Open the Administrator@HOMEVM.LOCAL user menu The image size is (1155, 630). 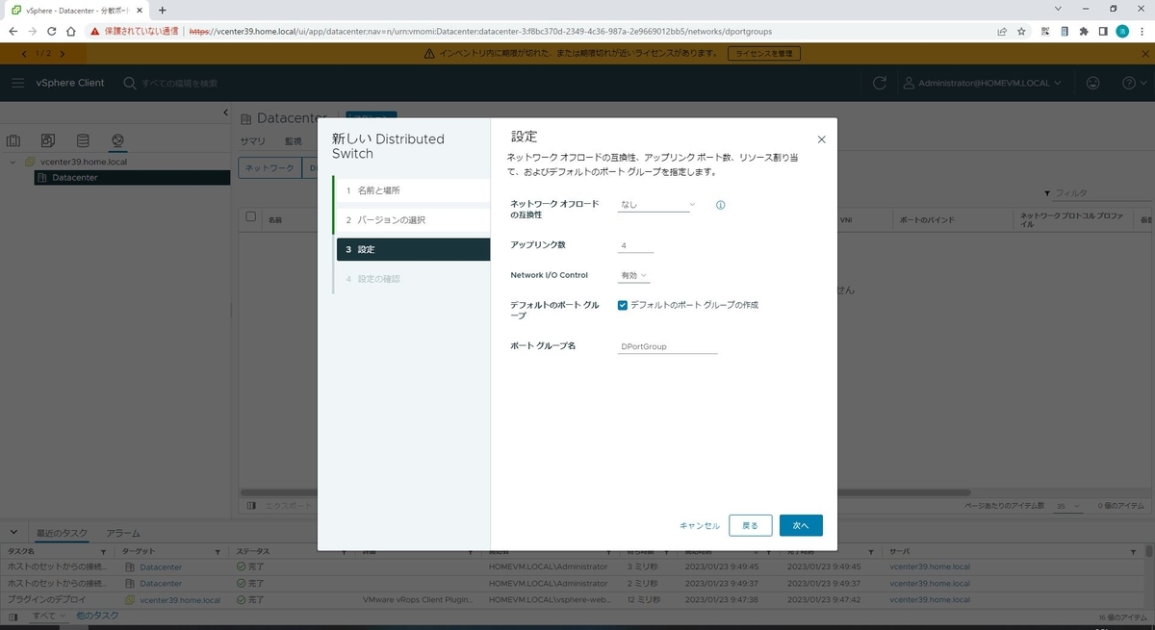click(x=982, y=84)
